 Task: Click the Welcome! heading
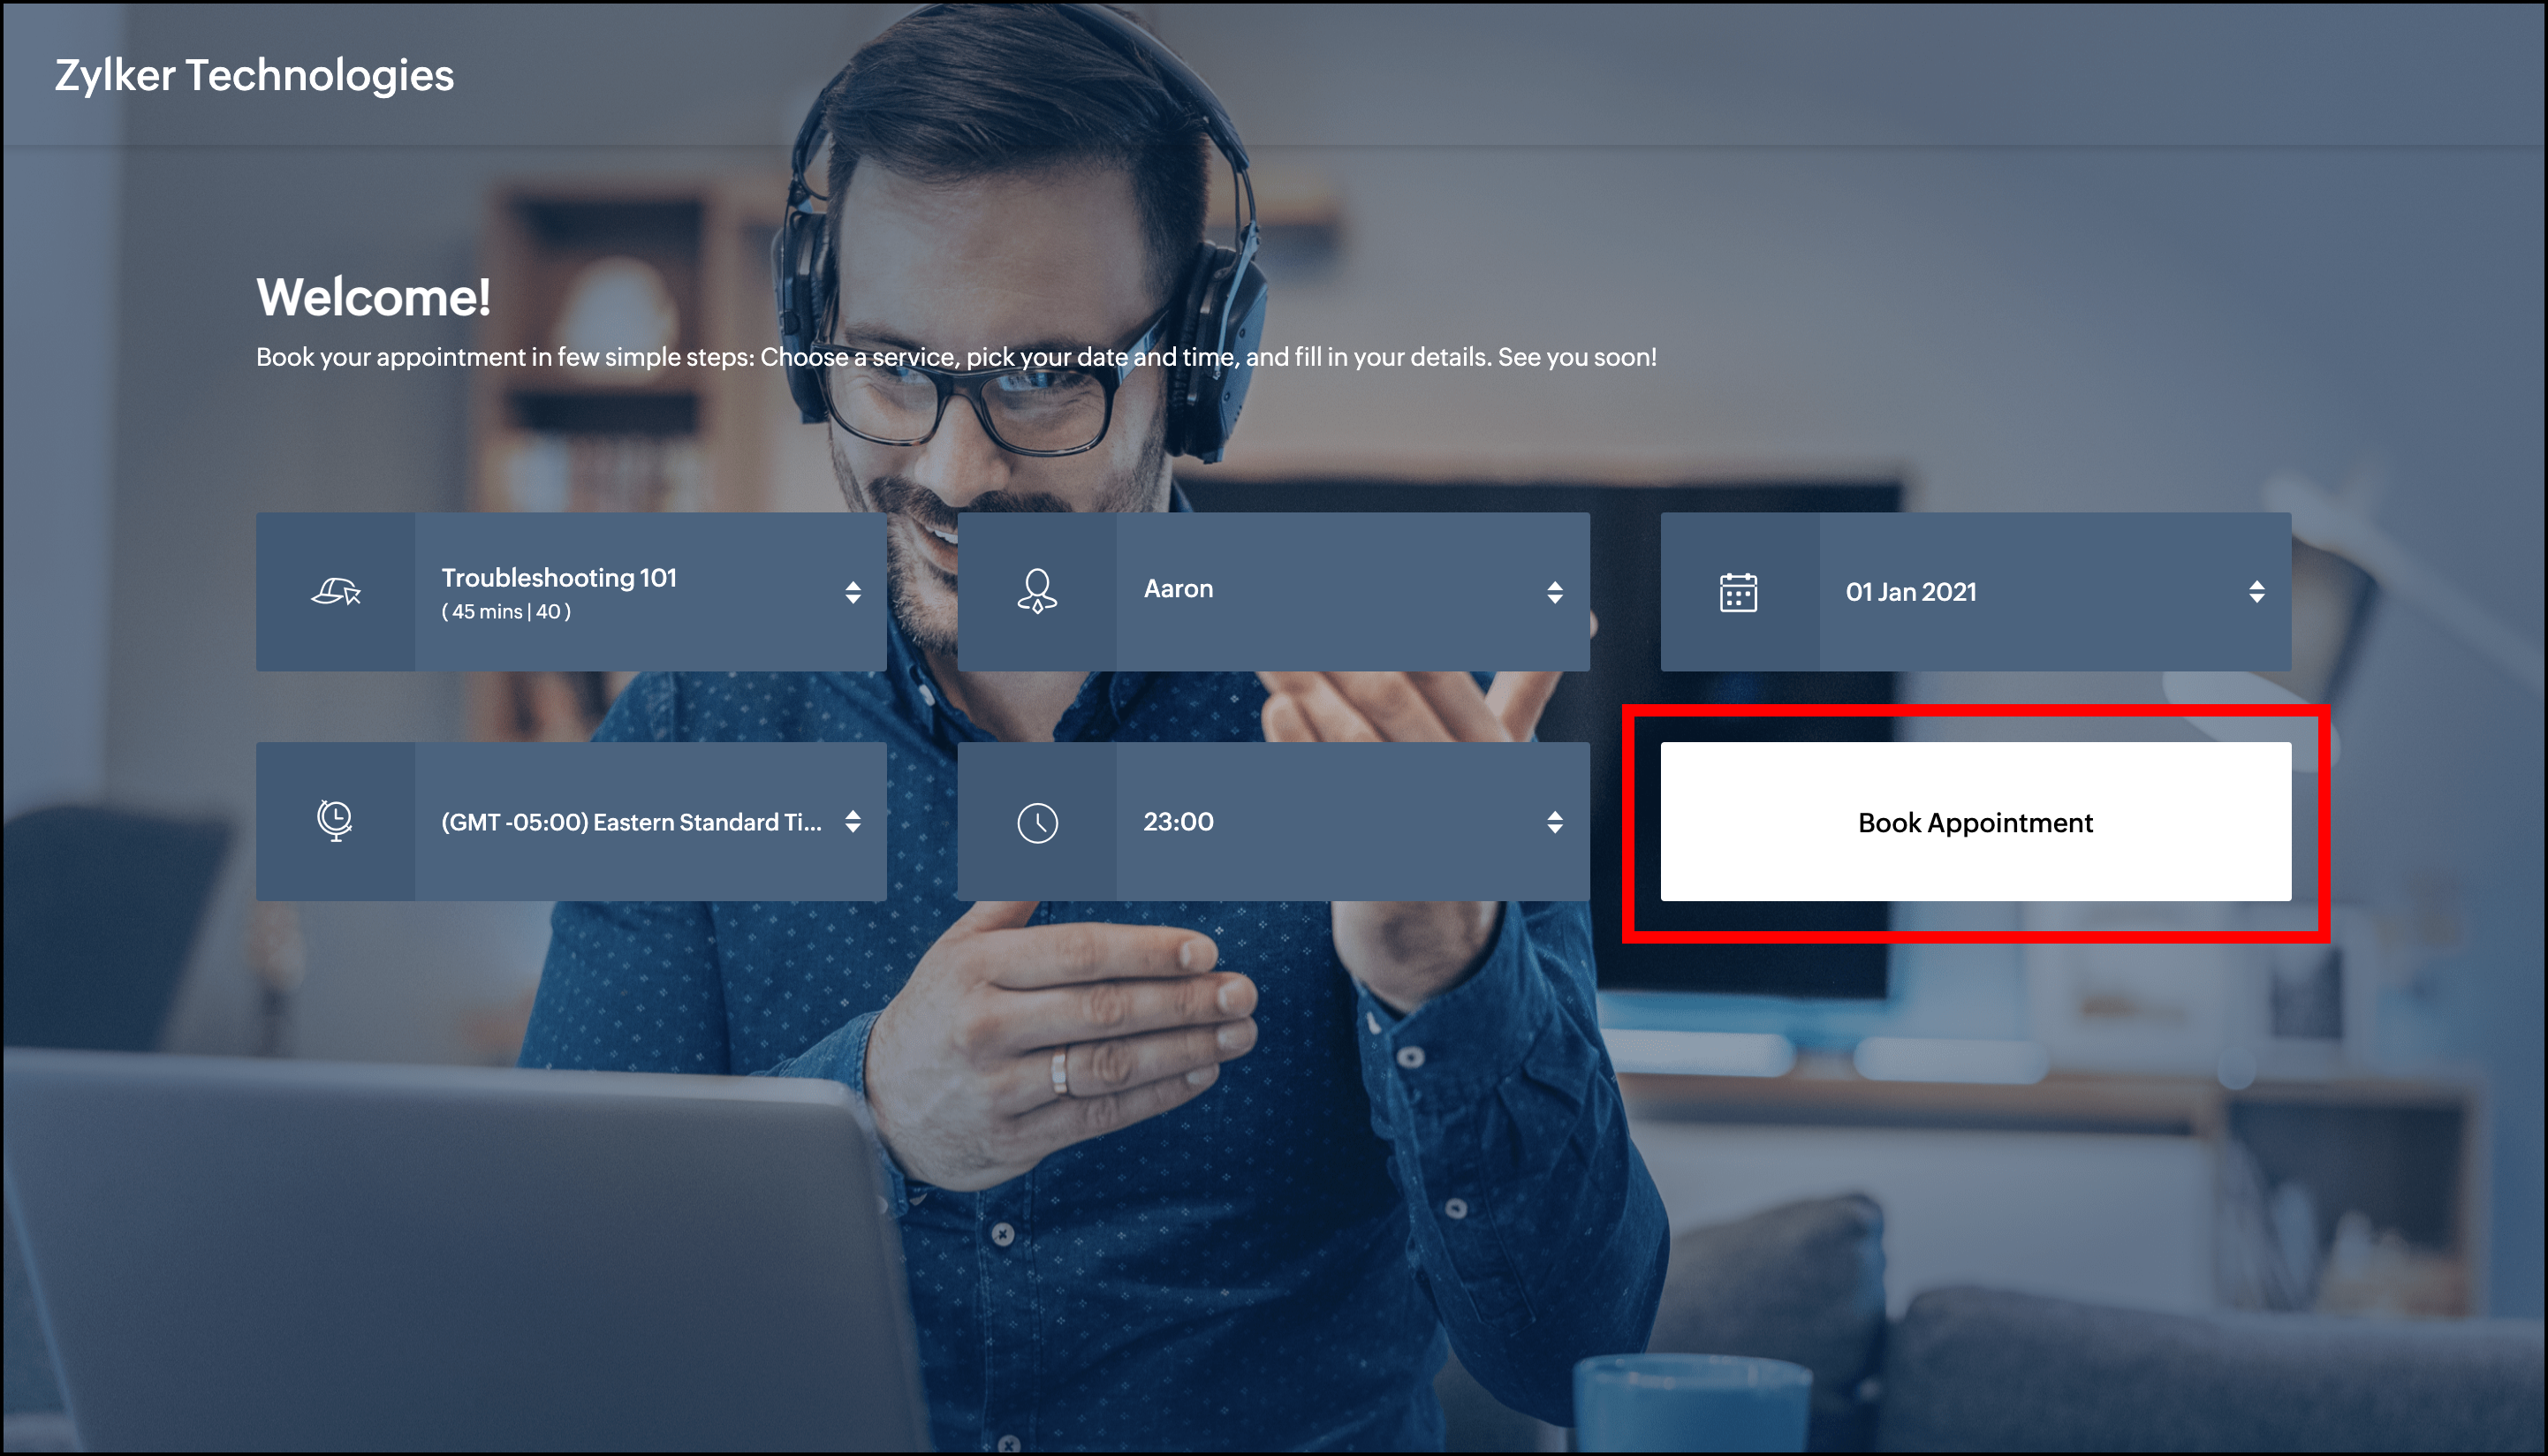click(373, 297)
